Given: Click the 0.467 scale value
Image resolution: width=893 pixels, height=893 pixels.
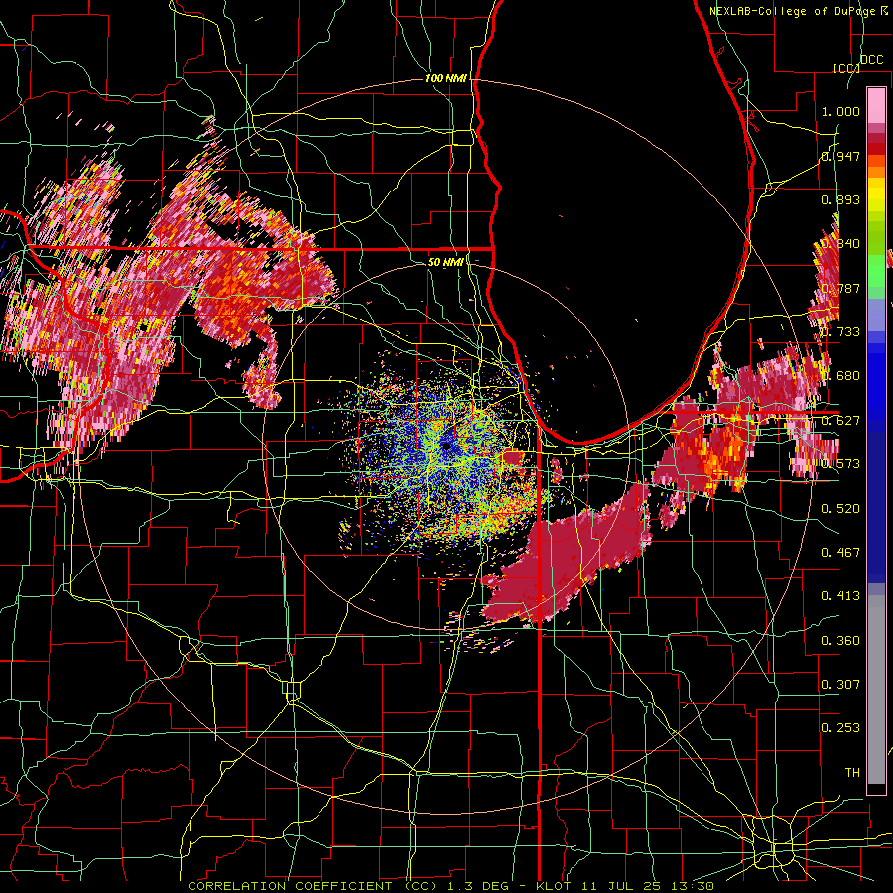Looking at the screenshot, I should (x=840, y=553).
